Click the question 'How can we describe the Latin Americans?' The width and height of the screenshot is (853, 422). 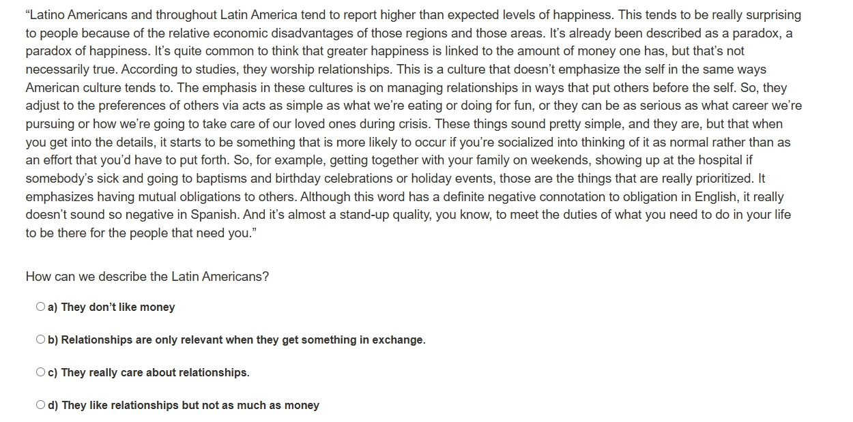pyautogui.click(x=147, y=277)
